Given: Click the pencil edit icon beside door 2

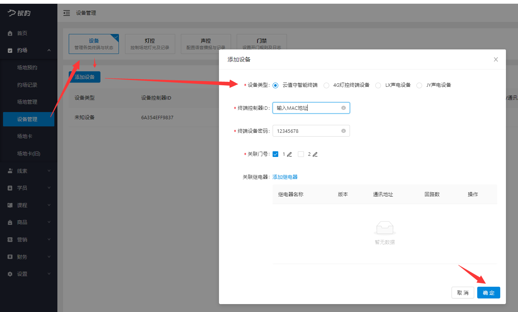Looking at the screenshot, I should (x=315, y=154).
